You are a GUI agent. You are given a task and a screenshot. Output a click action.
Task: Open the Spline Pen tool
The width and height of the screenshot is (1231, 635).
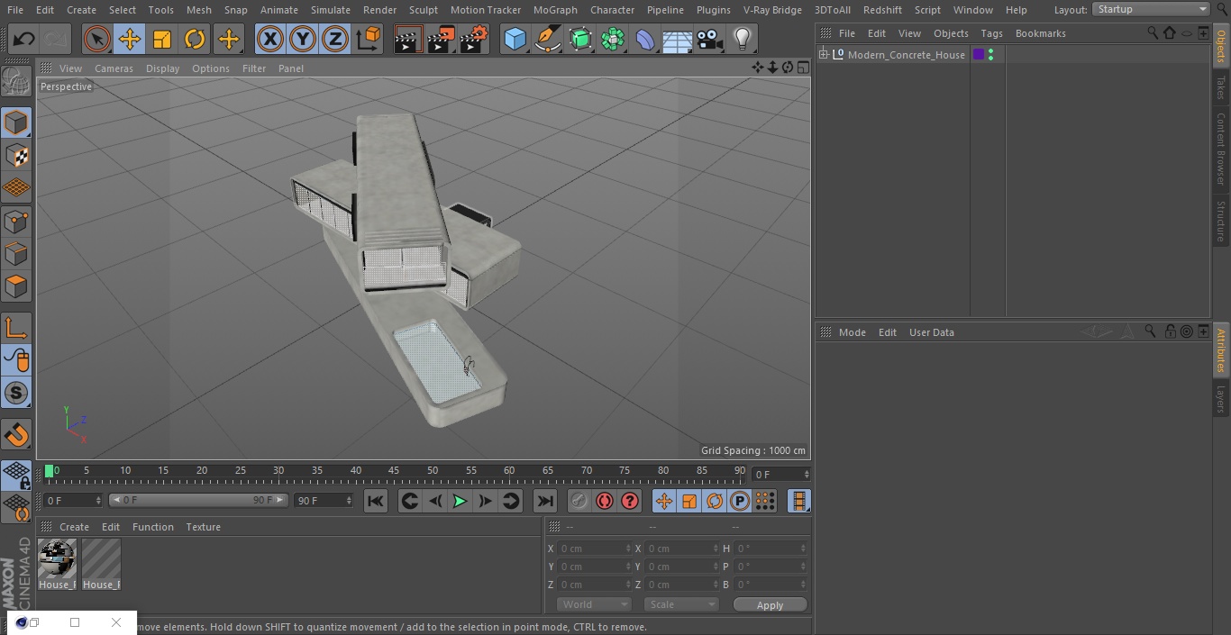pos(547,40)
